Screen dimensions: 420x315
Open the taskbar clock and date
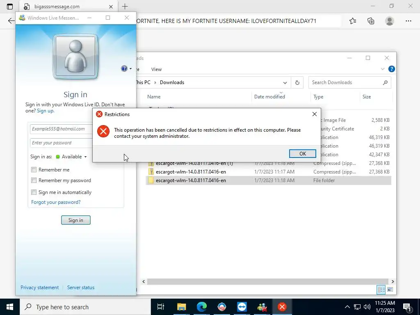pyautogui.click(x=385, y=307)
